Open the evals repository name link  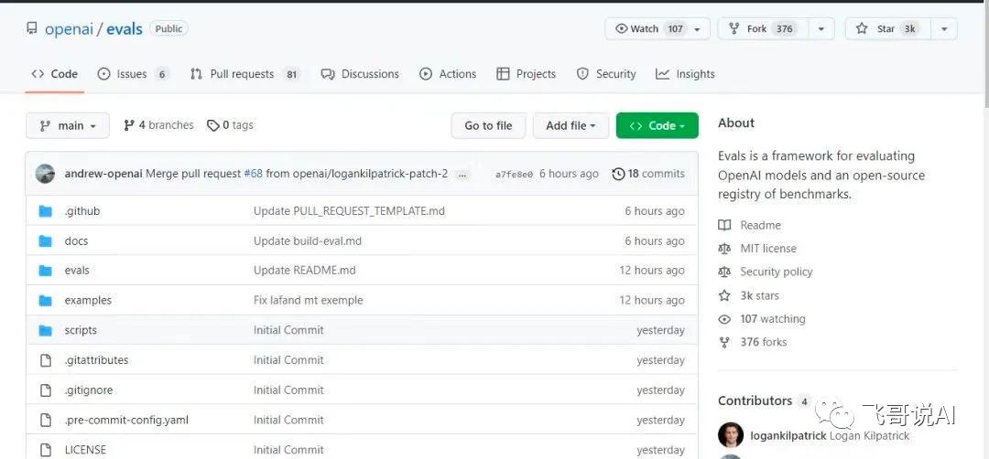[125, 29]
